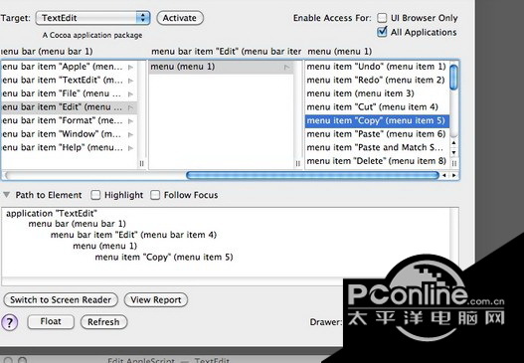This screenshot has height=363, width=524.
Task: Expand arrow beside the "Window" menu bar item
Action: pyautogui.click(x=130, y=134)
